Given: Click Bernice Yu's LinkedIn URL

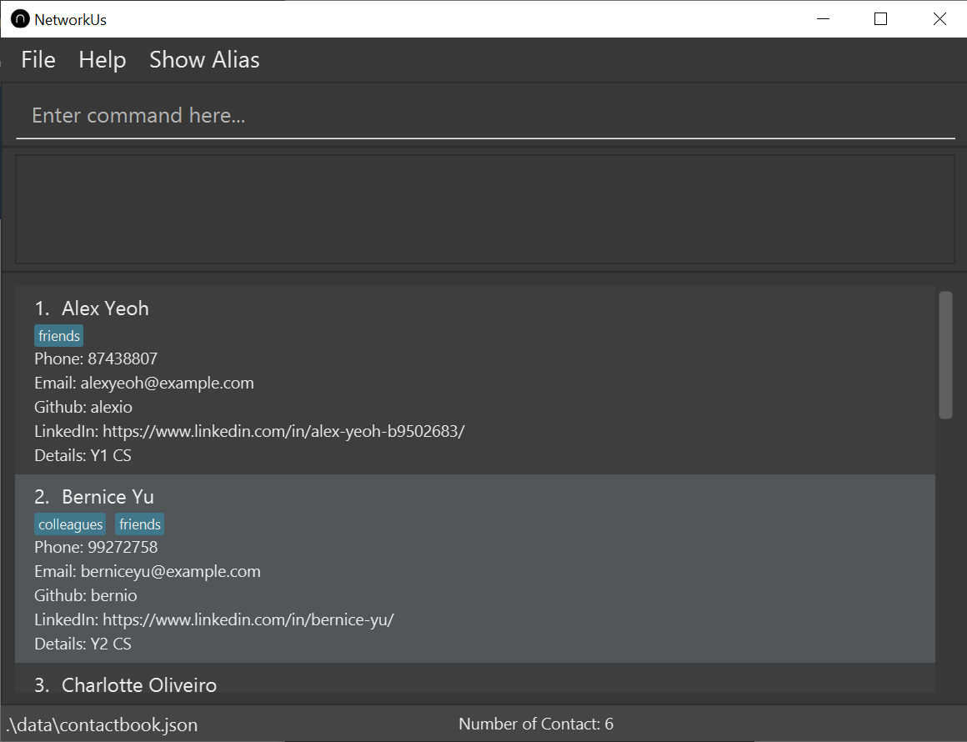Looking at the screenshot, I should pyautogui.click(x=248, y=620).
